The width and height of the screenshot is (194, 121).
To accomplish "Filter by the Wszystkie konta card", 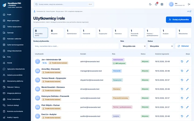I will coord(41,33).
